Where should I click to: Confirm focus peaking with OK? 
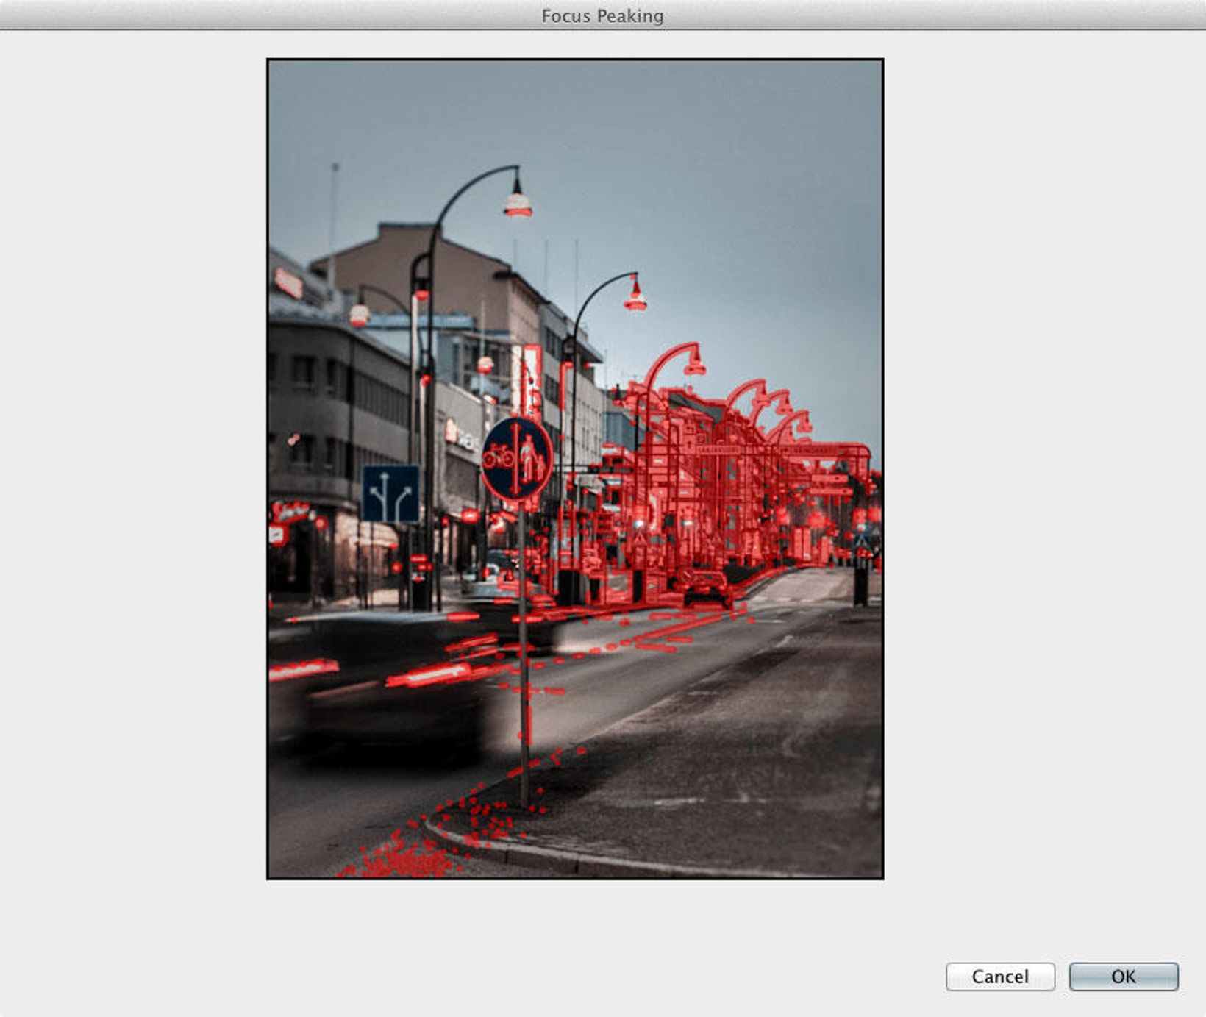[x=1123, y=977]
